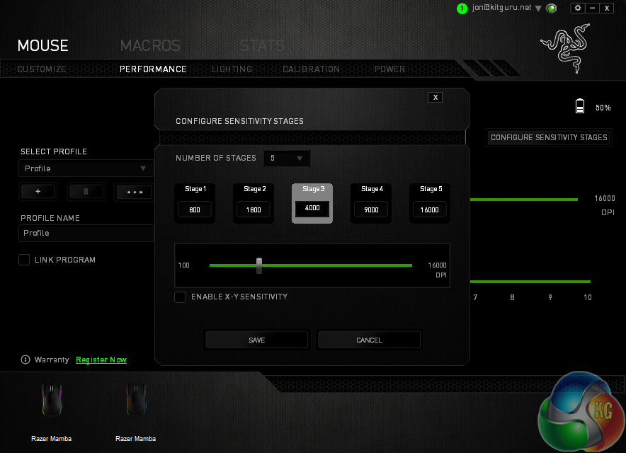
Task: Select the highlighted Stage 3 box
Action: click(312, 203)
